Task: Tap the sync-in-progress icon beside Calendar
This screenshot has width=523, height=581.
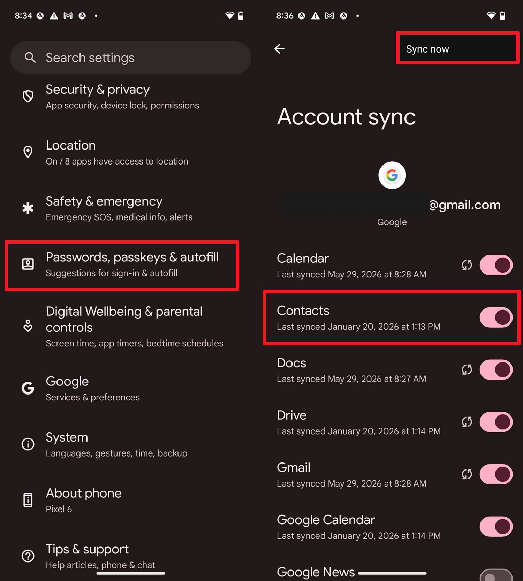Action: coord(467,265)
